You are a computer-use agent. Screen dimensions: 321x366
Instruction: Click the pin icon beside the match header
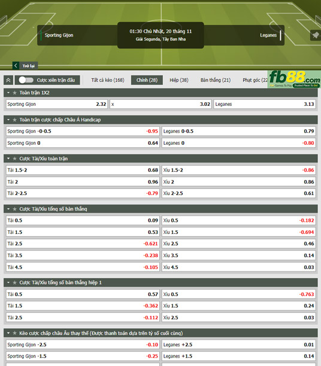tap(316, 35)
